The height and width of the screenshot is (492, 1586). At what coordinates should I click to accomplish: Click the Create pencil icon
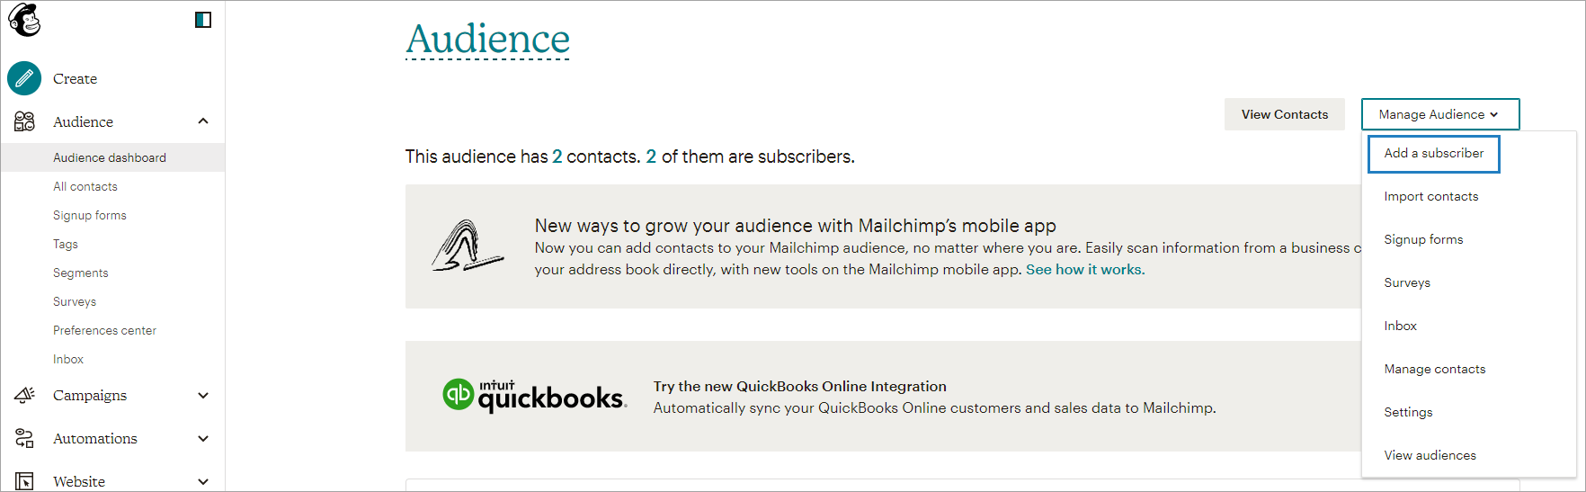(24, 78)
